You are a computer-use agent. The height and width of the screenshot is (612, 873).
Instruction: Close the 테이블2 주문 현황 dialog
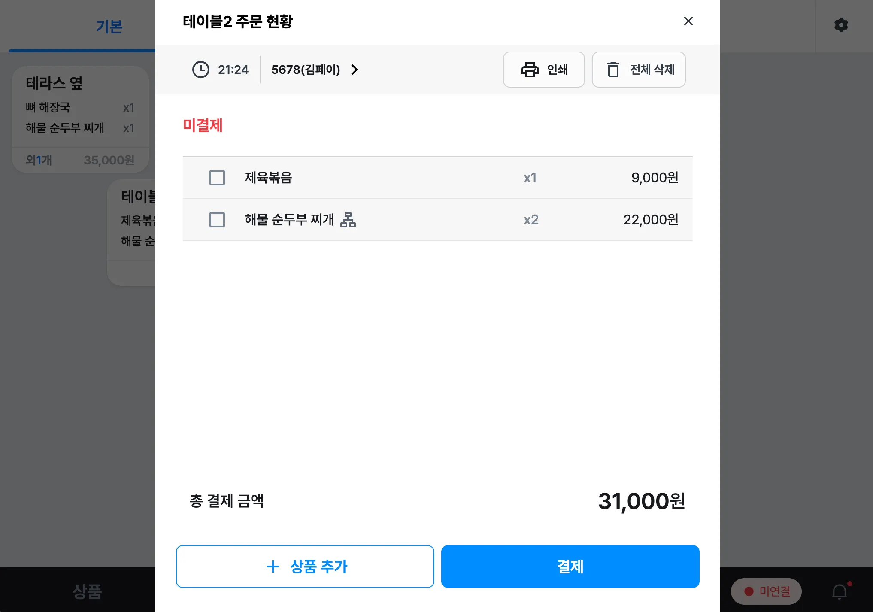point(688,21)
